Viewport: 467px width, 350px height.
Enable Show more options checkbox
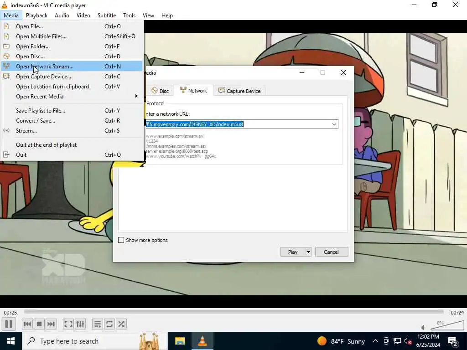[121, 240]
